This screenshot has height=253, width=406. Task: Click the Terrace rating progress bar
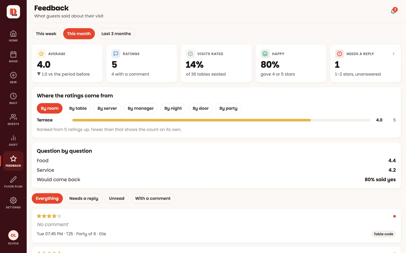click(221, 120)
